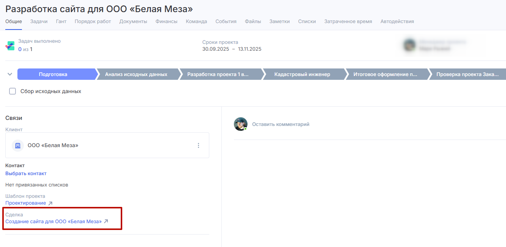
Task: Select the Анализ исходных данных stage
Action: [136, 74]
